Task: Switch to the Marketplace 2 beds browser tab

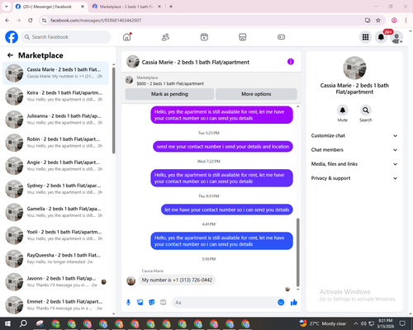Action: (126, 7)
